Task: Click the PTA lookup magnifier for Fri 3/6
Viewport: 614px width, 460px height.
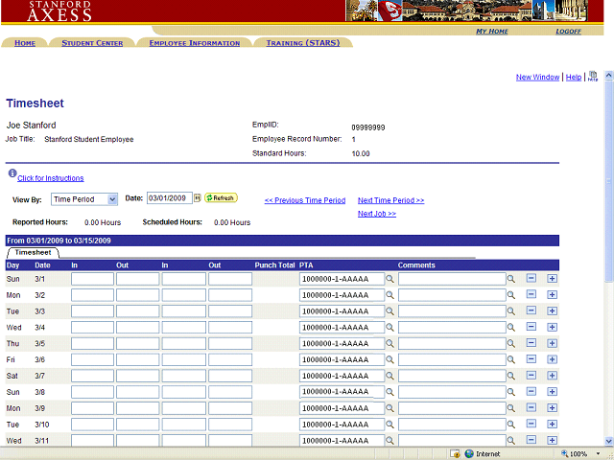Action: coord(390,360)
